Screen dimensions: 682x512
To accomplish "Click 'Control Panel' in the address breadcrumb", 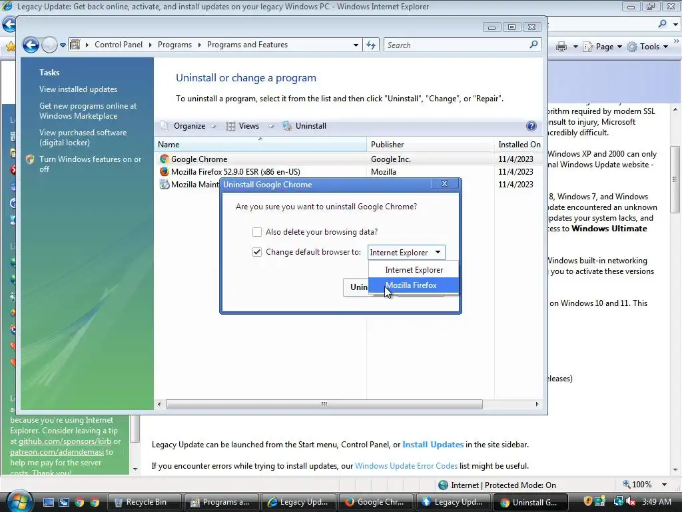I will pos(119,45).
